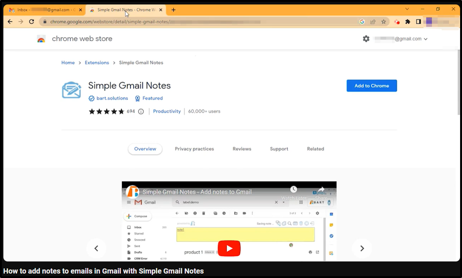Click the blurred profile avatar in toolbar
462x278 pixels.
pos(429,21)
